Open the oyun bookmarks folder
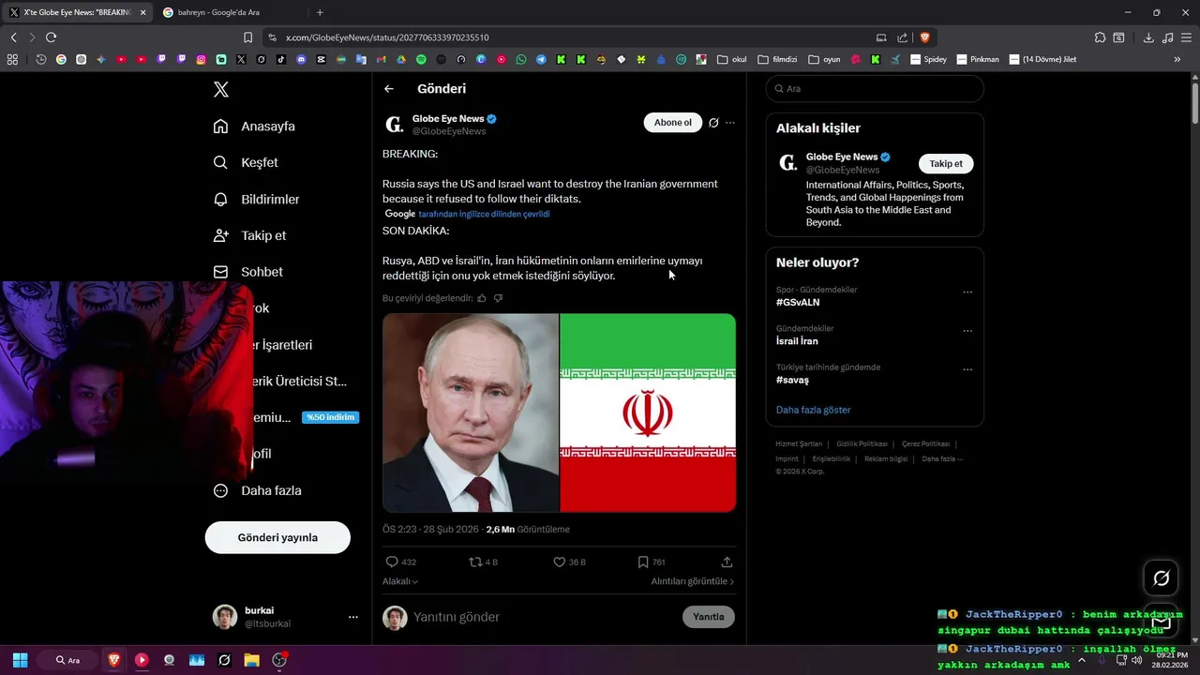The image size is (1200, 675). 824,59
